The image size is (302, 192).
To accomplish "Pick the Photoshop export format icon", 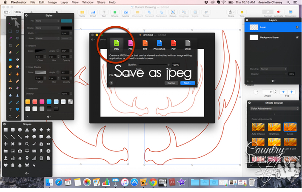I will (159, 44).
